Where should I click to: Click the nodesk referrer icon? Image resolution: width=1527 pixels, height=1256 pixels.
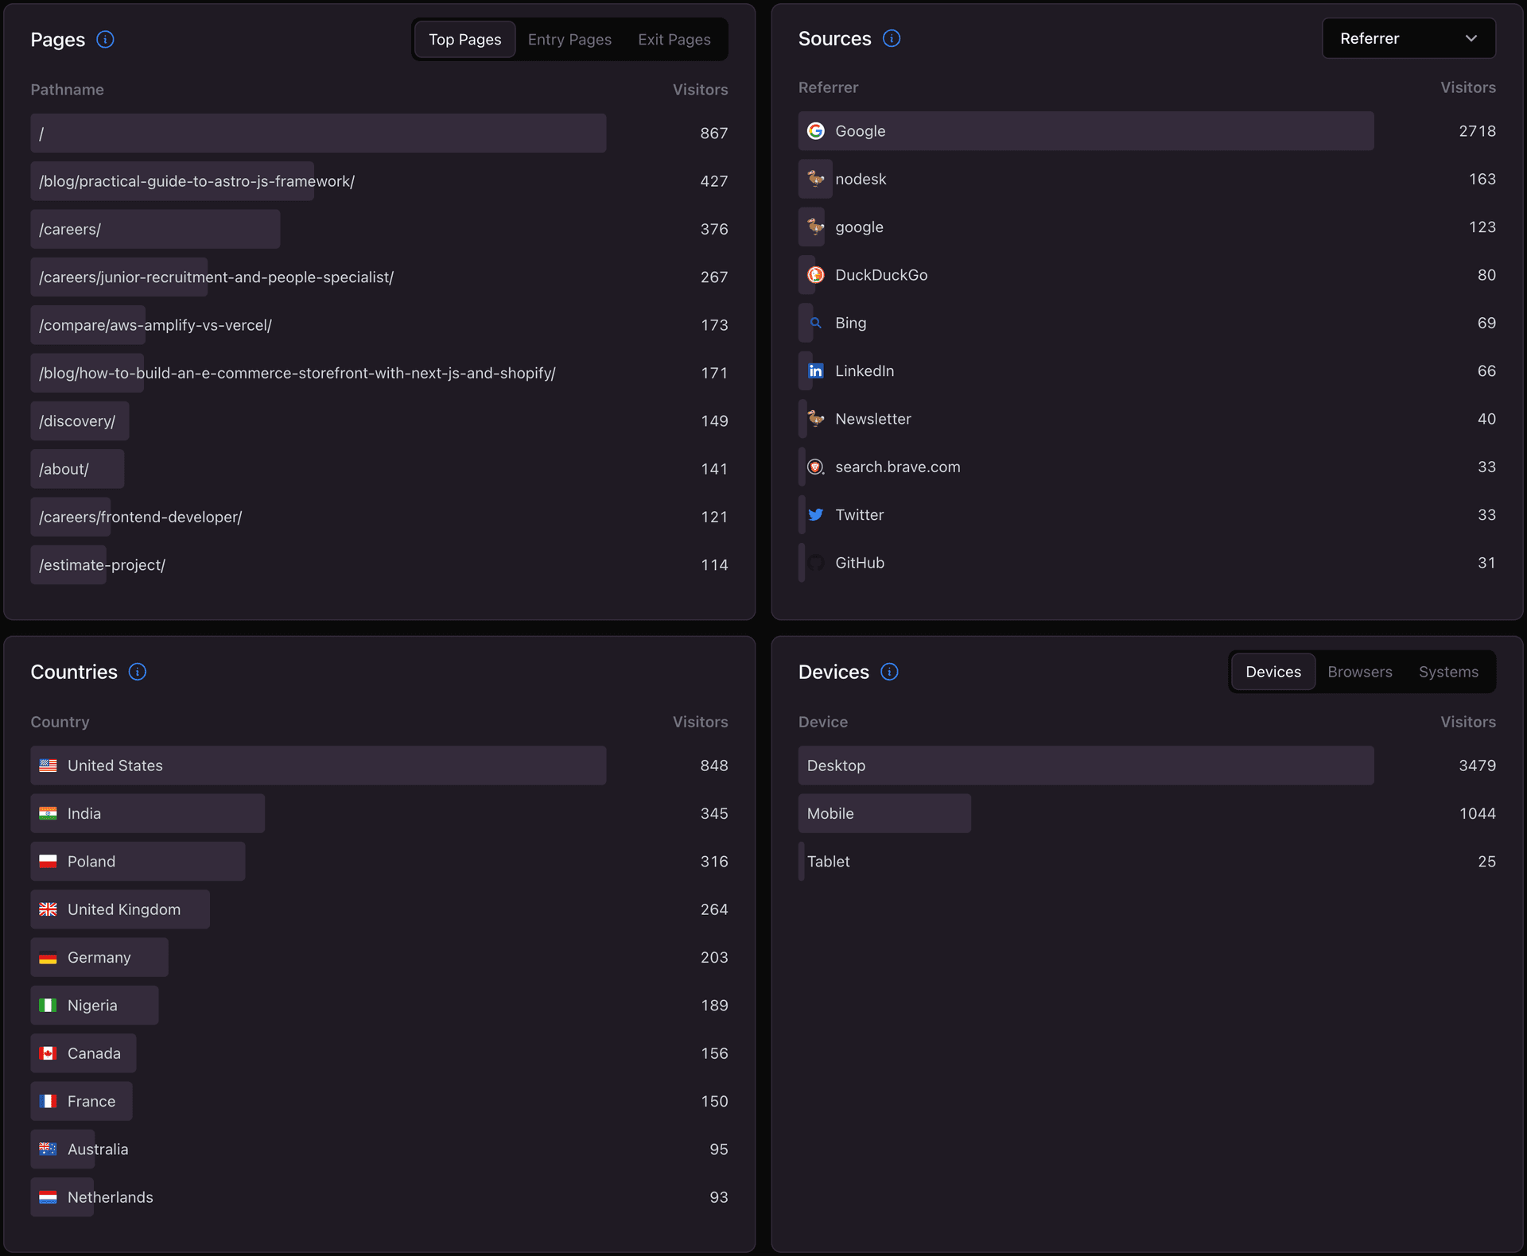pyautogui.click(x=815, y=179)
